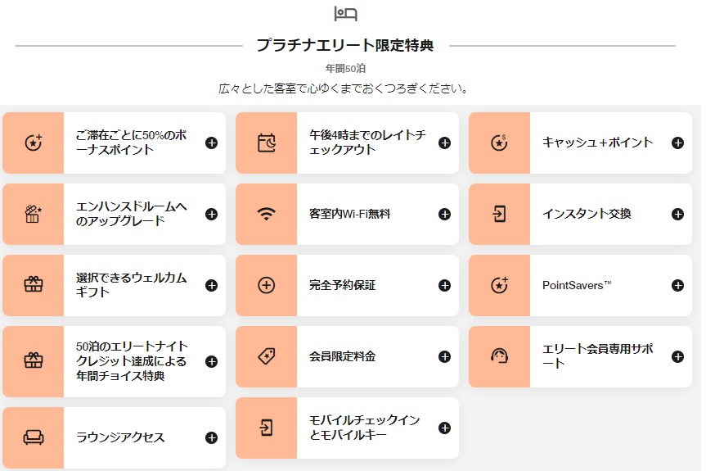Expand 50泊のエリートナイトクレジット annual choice benefit
The width and height of the screenshot is (706, 471).
[211, 361]
